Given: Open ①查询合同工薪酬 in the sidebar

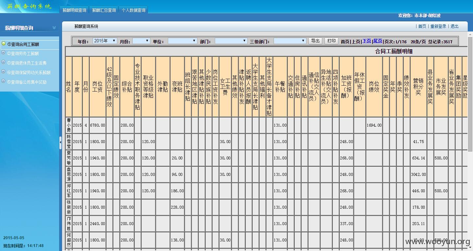Looking at the screenshot, I should [23, 44].
